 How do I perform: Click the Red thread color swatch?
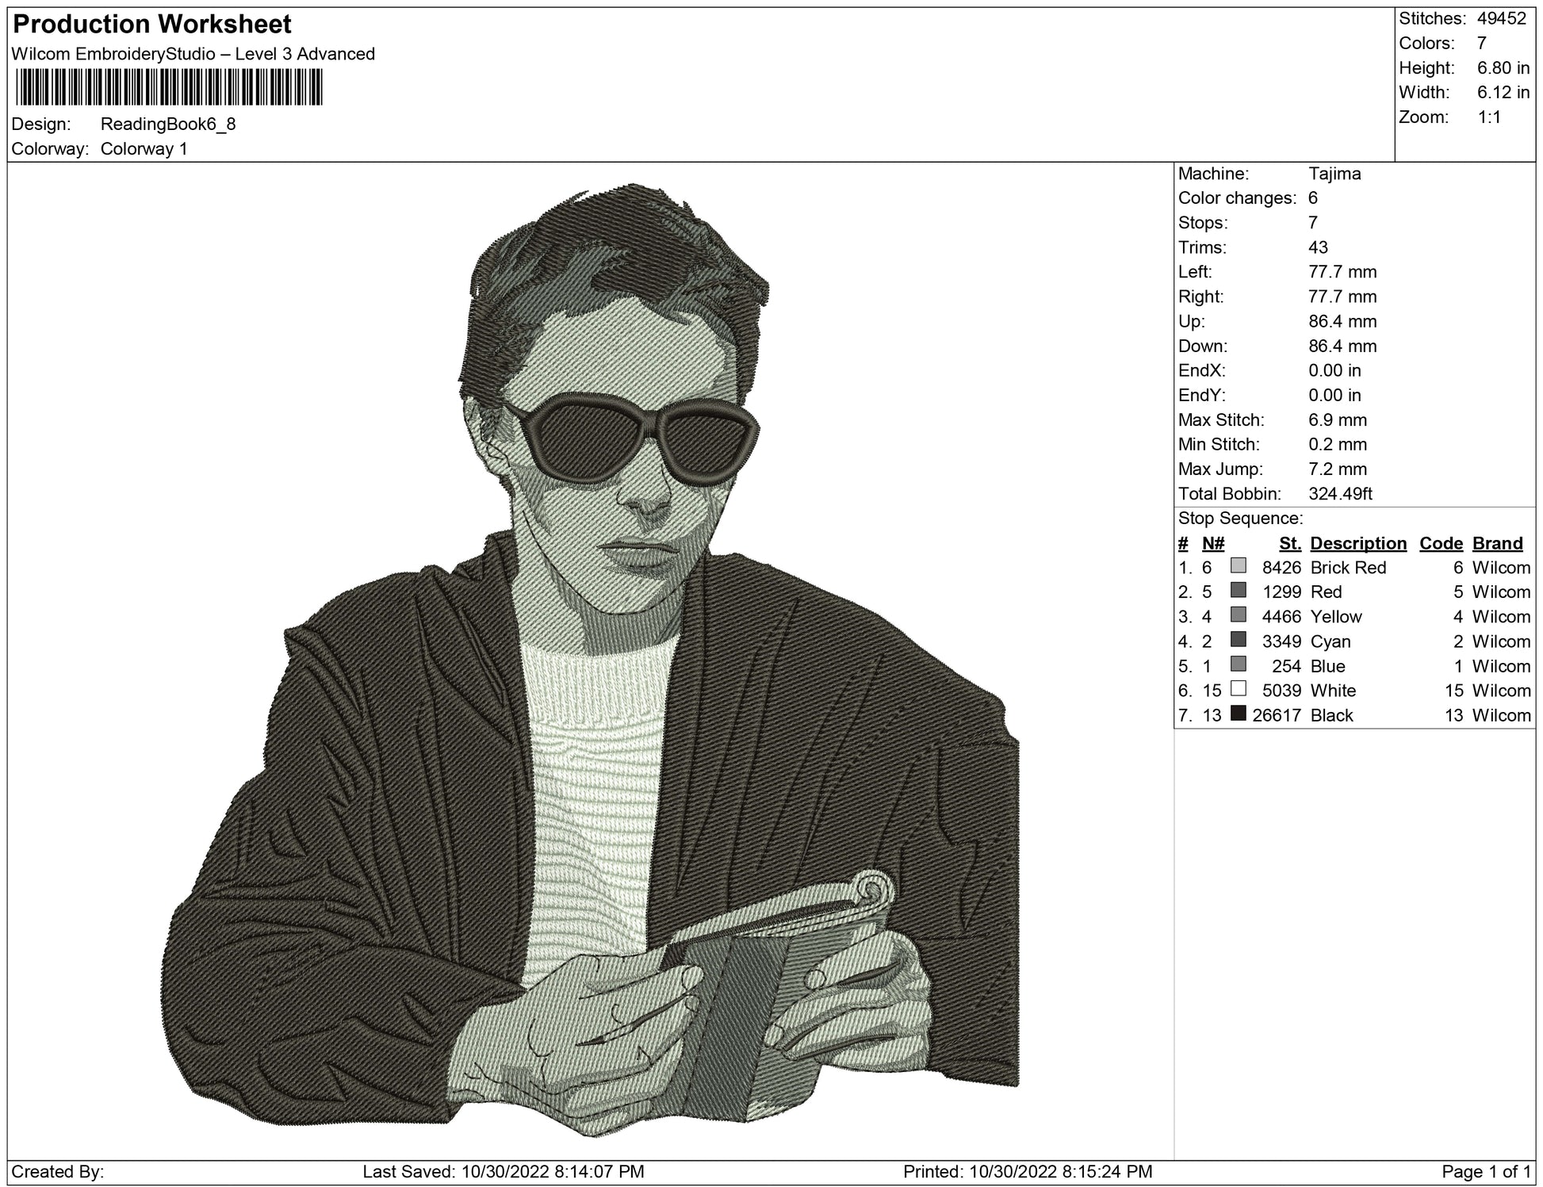coord(1238,591)
